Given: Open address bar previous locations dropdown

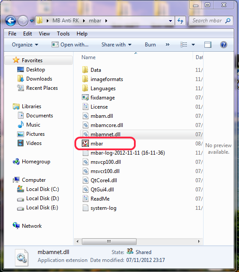Looking at the screenshot, I should click(171, 21).
